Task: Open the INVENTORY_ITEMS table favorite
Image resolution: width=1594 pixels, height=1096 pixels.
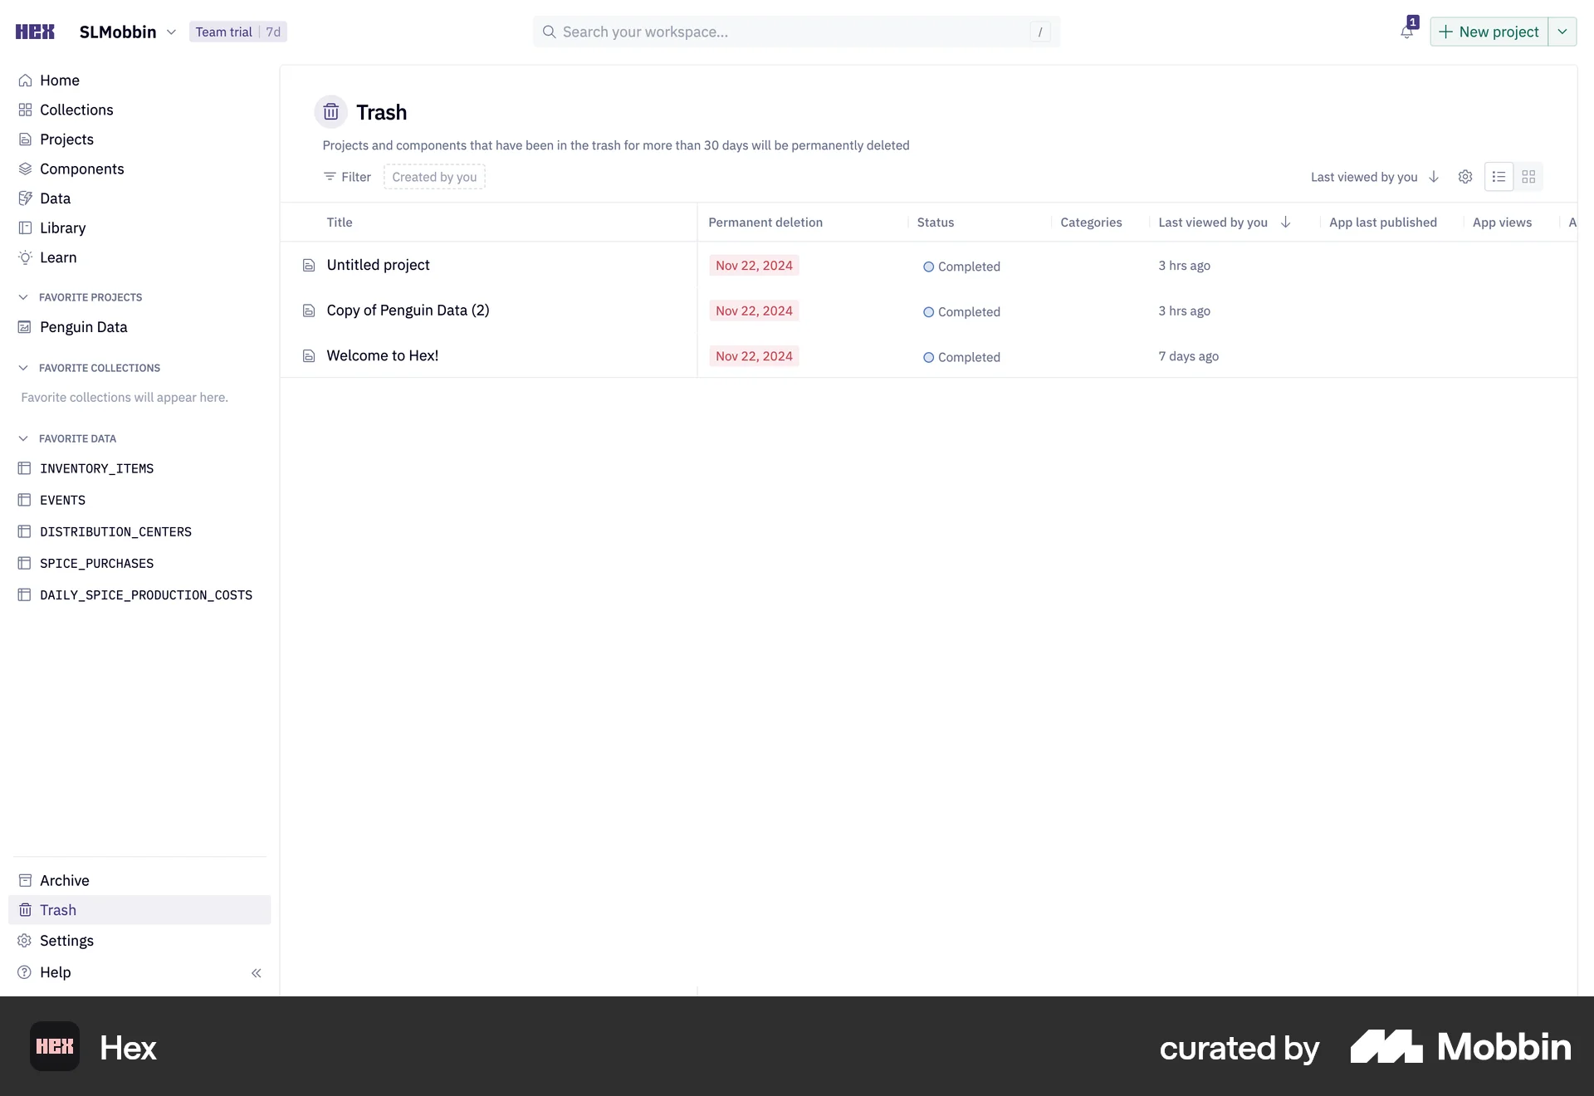Action: coord(96,469)
